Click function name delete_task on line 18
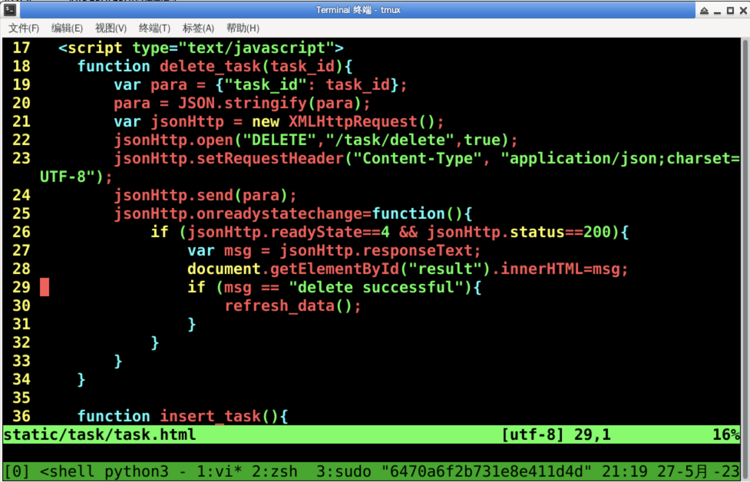The width and height of the screenshot is (750, 482). coord(210,66)
